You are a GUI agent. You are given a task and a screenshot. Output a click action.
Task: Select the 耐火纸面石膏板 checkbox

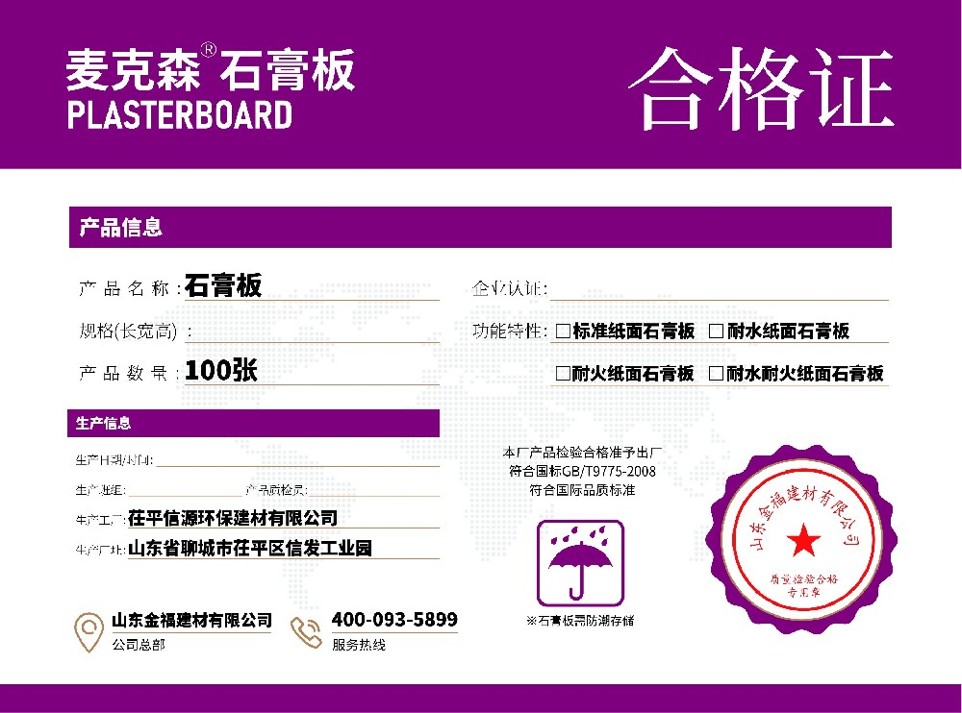click(x=563, y=374)
